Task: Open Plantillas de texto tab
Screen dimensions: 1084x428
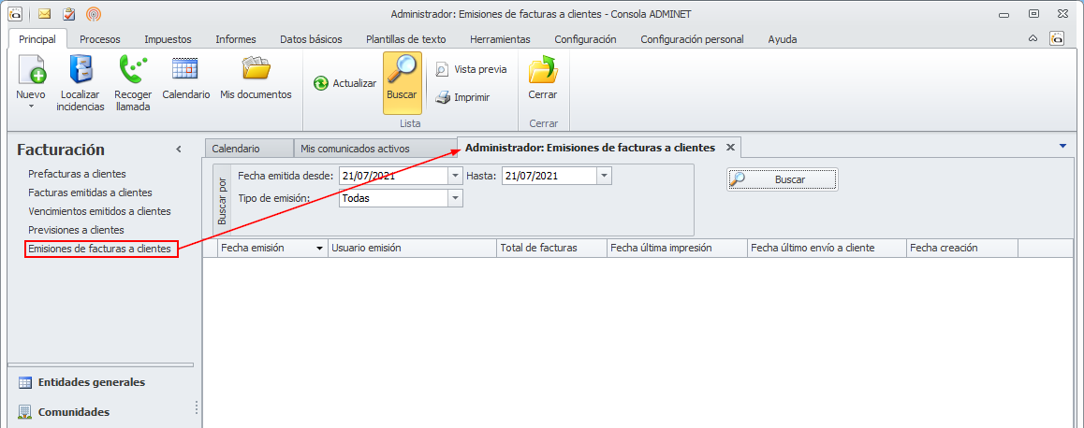Action: pos(406,39)
